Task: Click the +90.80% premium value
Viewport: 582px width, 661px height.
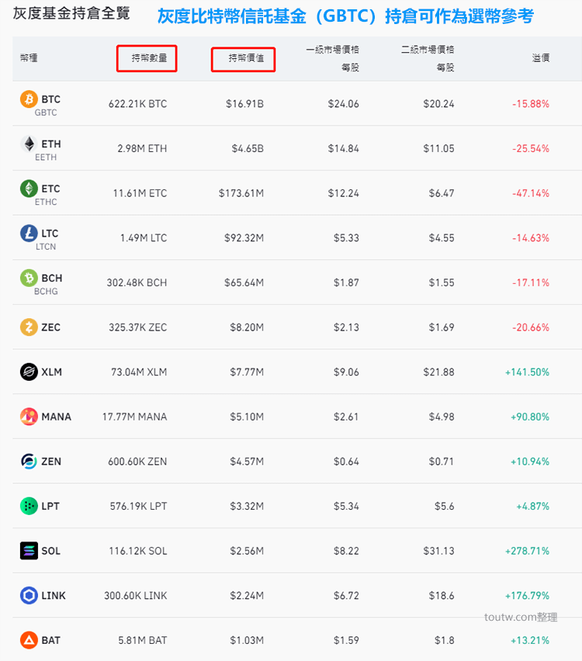Action: click(530, 417)
